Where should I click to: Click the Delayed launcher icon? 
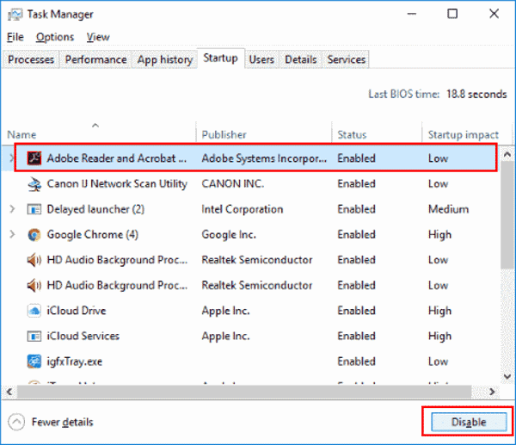pos(34,209)
